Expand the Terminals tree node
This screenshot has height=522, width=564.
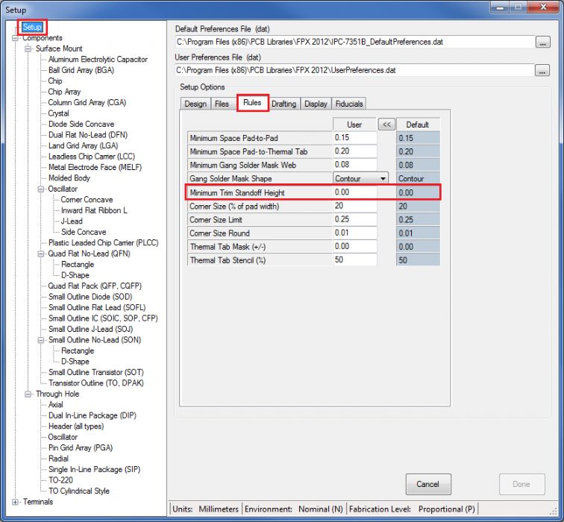point(15,502)
